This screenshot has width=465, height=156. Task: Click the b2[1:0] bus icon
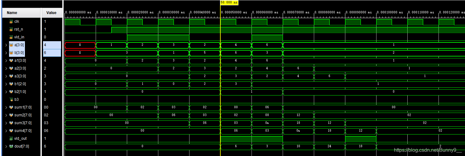pyautogui.click(x=11, y=92)
